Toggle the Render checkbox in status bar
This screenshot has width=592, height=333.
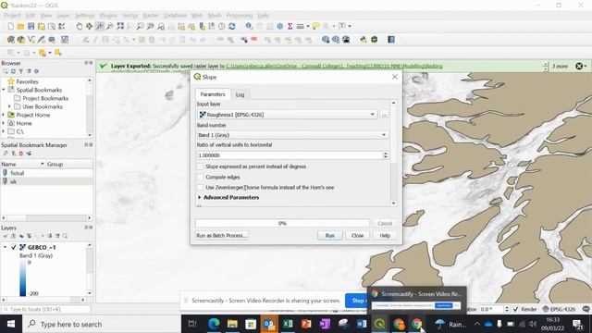click(516, 309)
